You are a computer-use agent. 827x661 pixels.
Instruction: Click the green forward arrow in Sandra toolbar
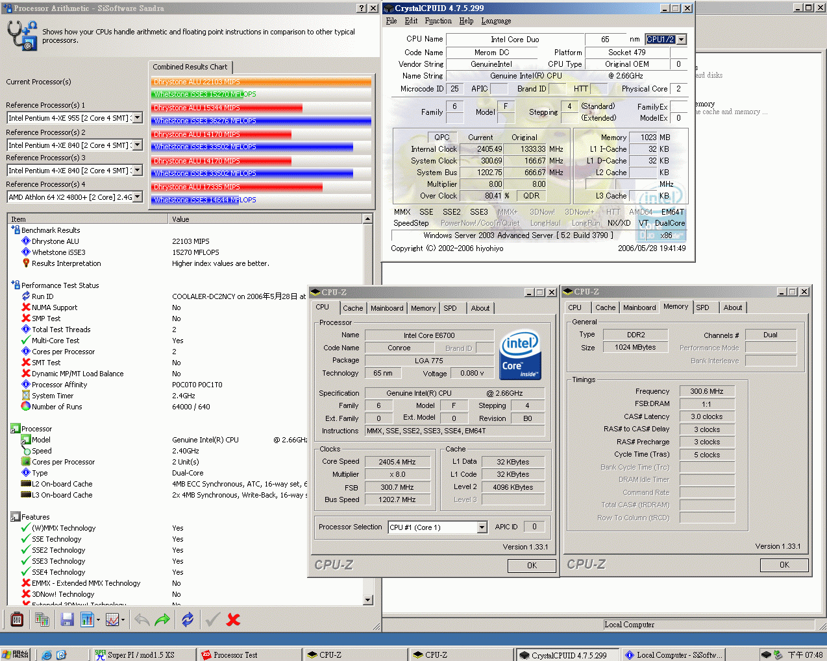pyautogui.click(x=162, y=619)
